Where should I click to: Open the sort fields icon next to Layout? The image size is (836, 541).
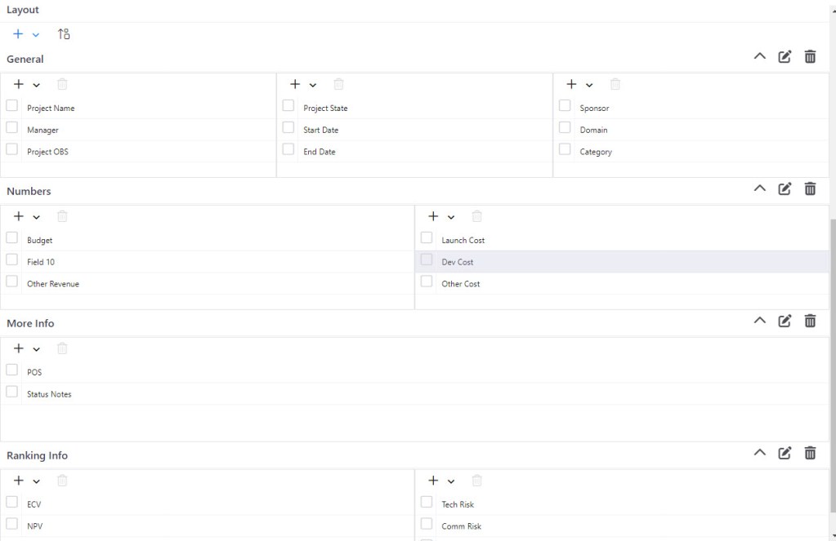tap(64, 33)
